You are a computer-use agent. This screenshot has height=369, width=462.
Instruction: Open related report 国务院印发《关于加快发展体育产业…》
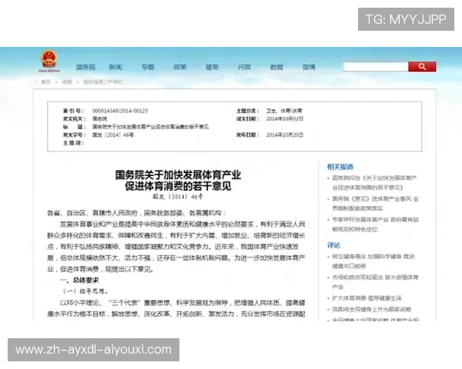point(374,183)
